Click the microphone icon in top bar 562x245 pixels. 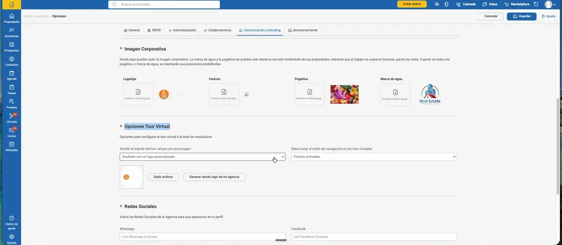[x=446, y=4]
